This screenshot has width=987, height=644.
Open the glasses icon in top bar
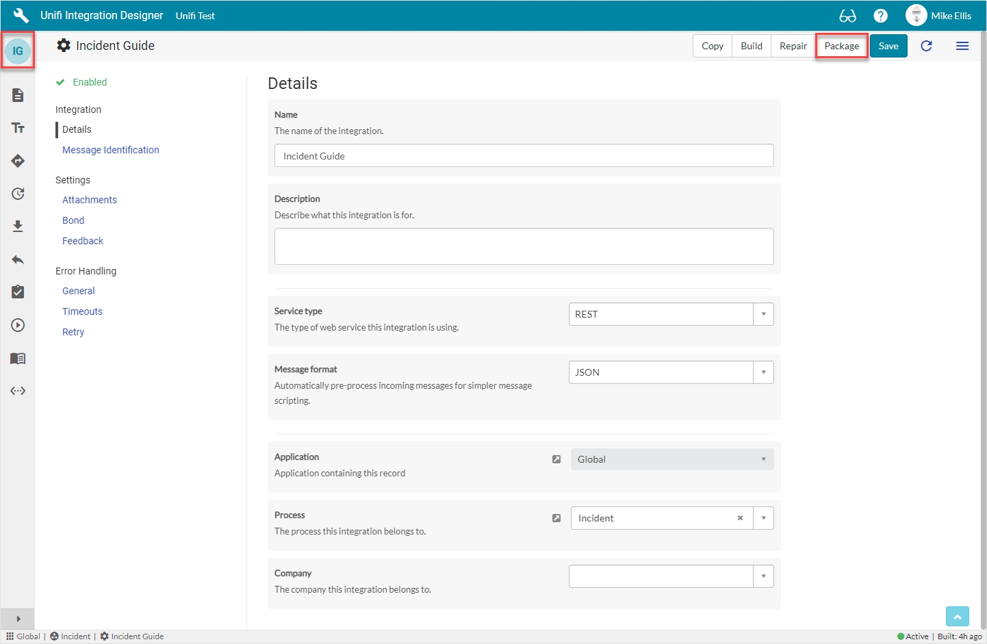pos(847,16)
